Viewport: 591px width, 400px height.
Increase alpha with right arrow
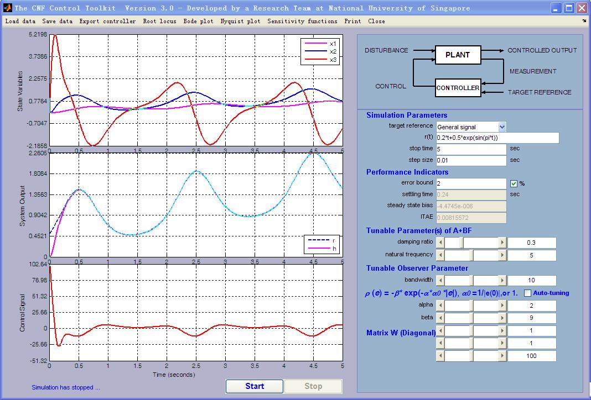[502, 306]
